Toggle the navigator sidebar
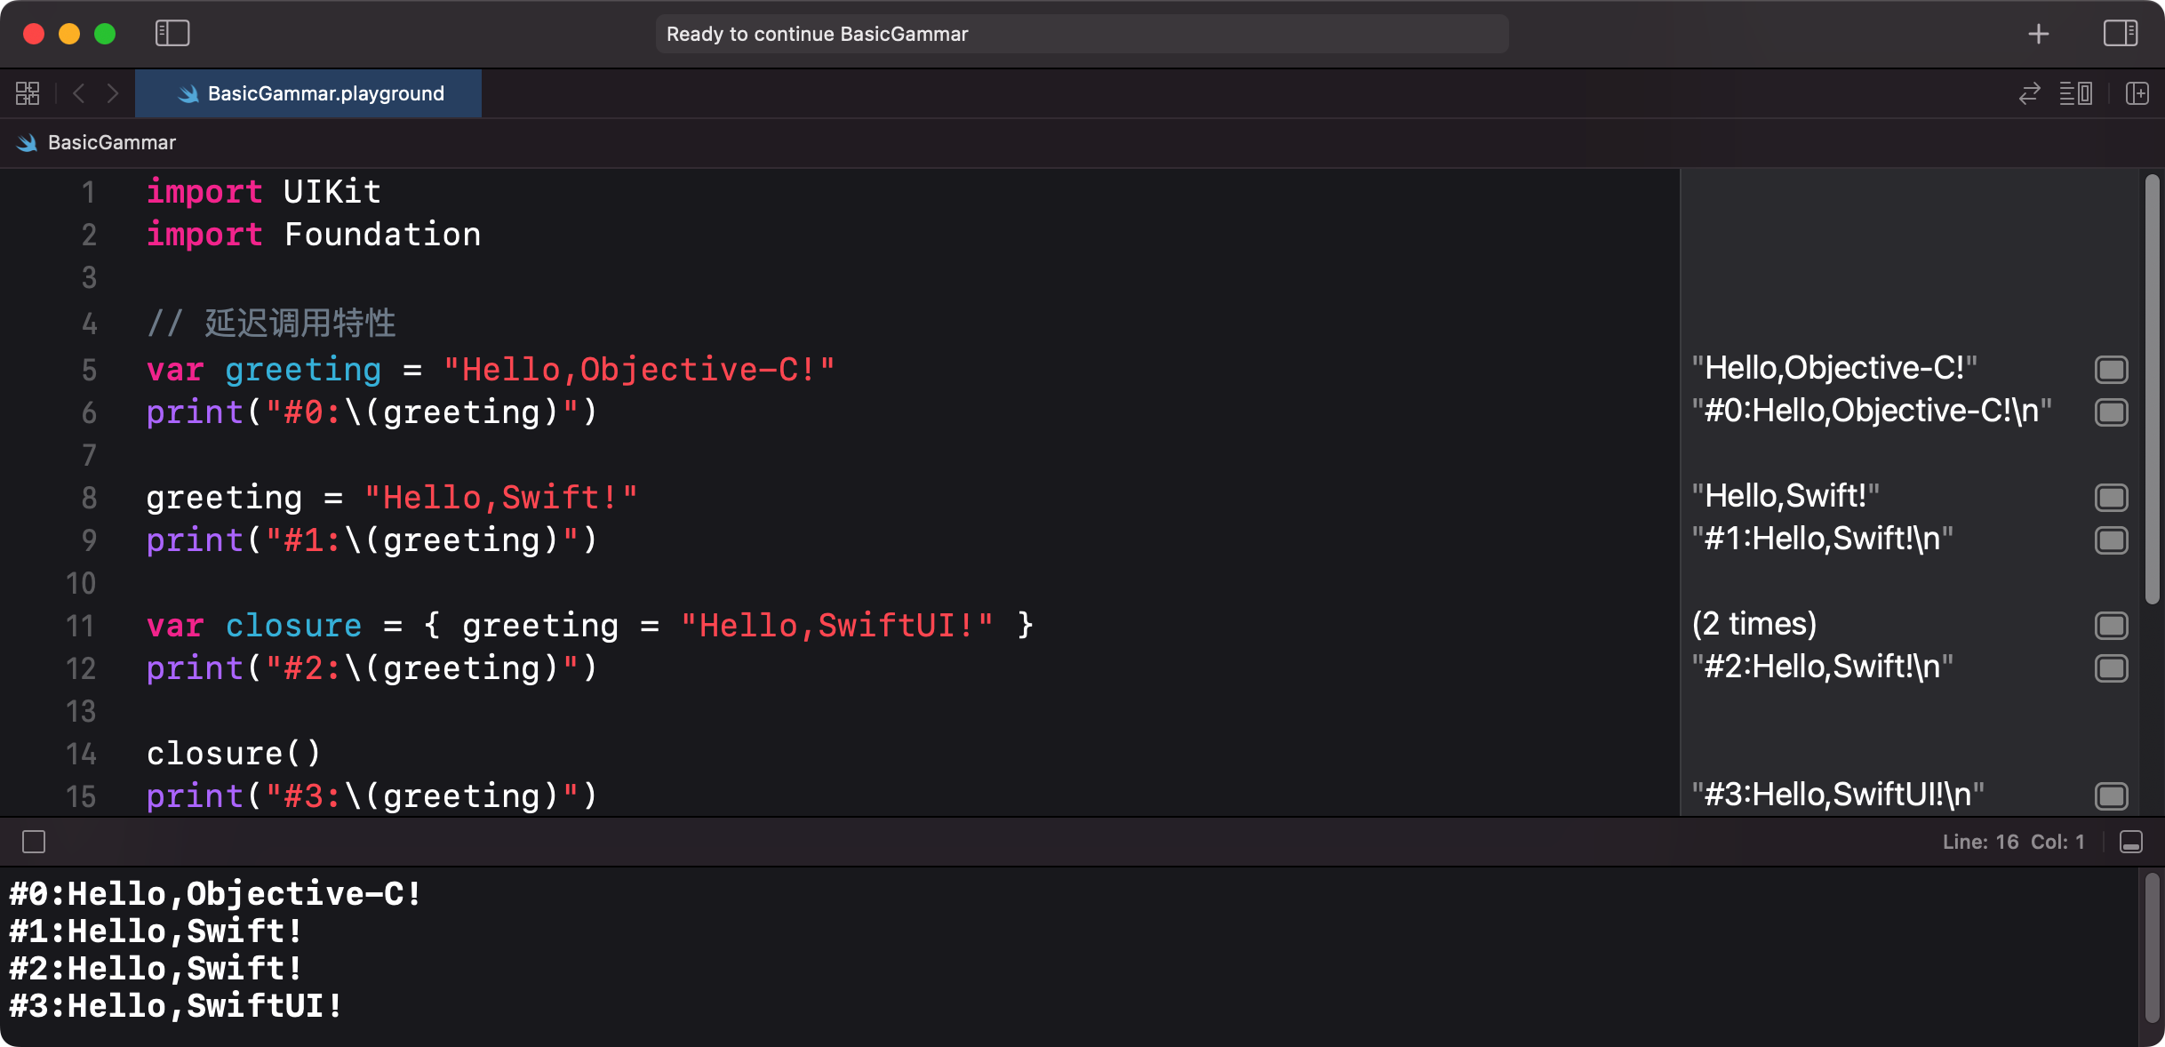2165x1047 pixels. [172, 34]
